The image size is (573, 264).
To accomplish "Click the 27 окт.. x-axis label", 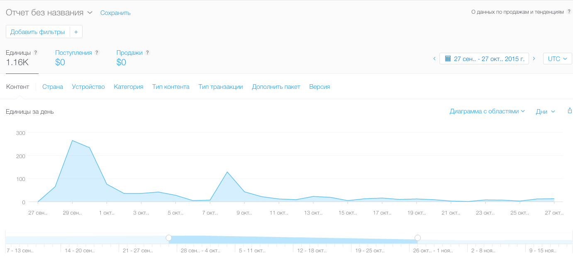I will pos(554,213).
